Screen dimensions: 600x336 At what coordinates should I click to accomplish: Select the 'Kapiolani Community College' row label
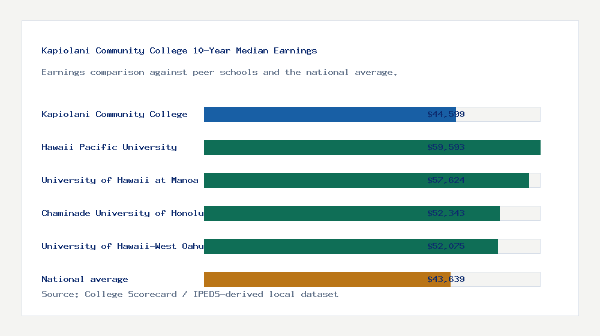115,114
